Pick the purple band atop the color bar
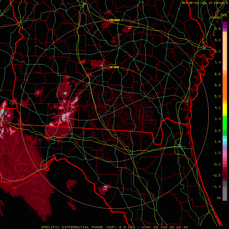 point(225,25)
